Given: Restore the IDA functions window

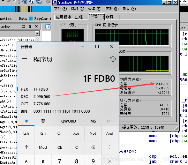Looking at the screenshot, I should (30, 26).
